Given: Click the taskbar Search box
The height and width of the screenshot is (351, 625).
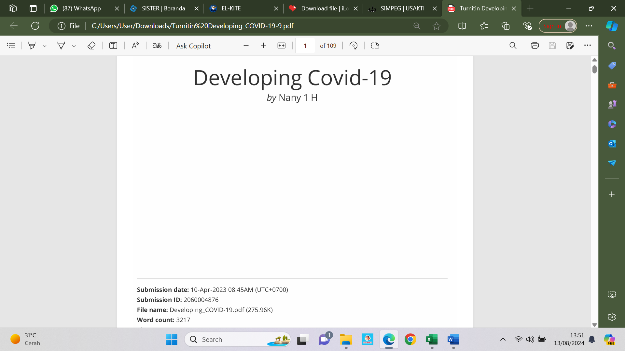Looking at the screenshot, I should [238, 340].
